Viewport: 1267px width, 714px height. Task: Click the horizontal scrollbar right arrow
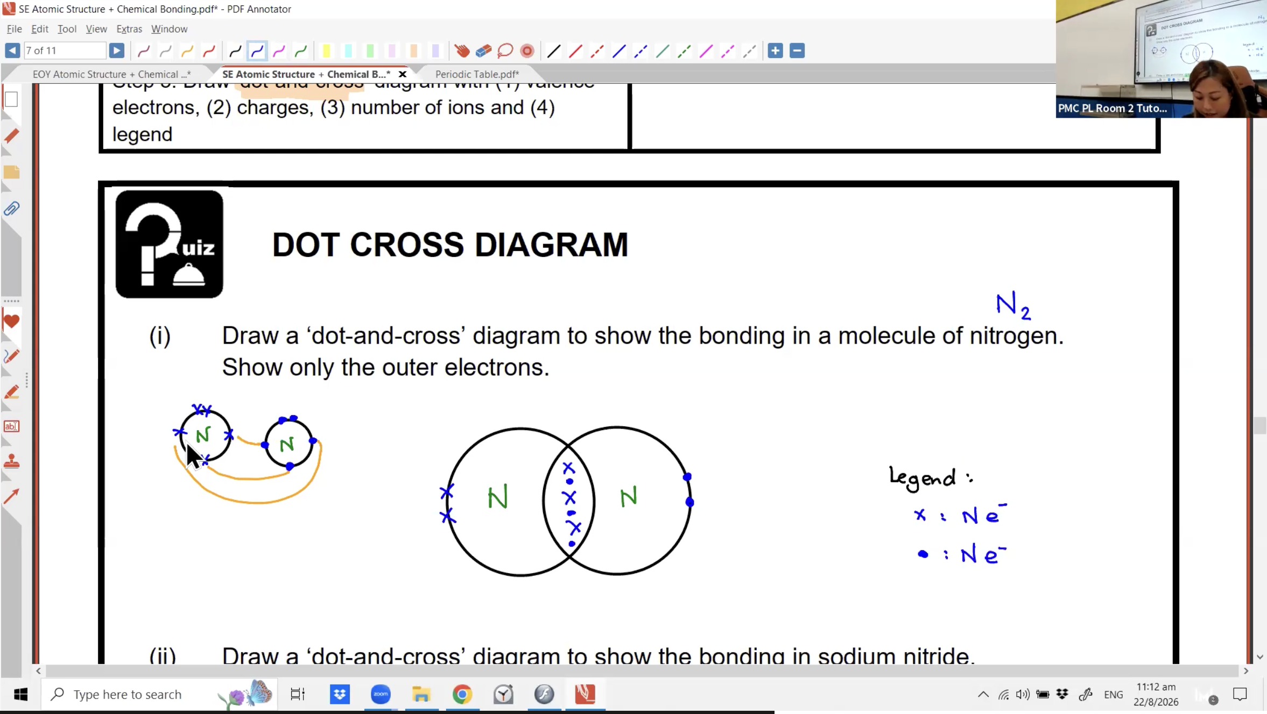tap(1246, 671)
